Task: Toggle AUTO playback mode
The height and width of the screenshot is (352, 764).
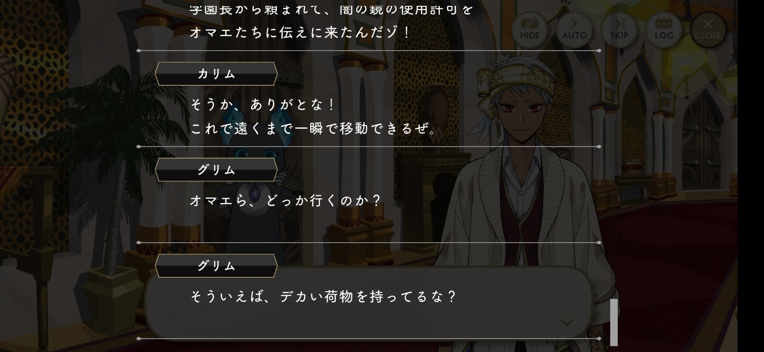Action: point(574,30)
